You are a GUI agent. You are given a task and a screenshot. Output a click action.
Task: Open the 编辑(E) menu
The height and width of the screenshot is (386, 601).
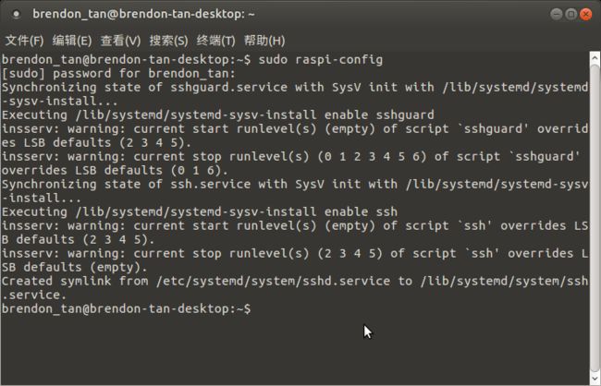click(x=72, y=41)
